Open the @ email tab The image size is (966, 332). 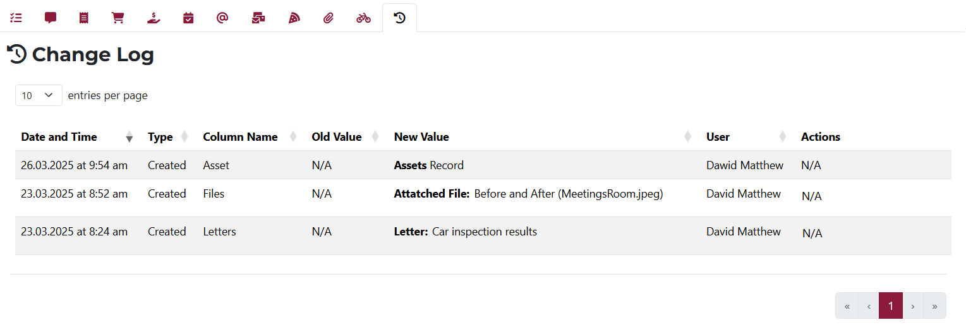pyautogui.click(x=222, y=18)
